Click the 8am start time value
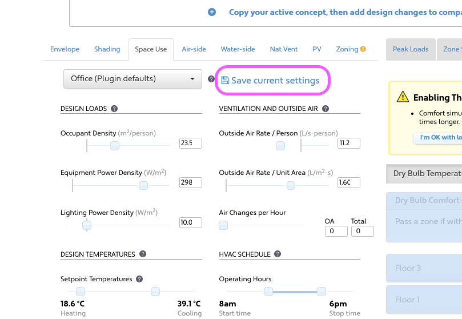Image resolution: width=462 pixels, height=319 pixels. click(227, 304)
